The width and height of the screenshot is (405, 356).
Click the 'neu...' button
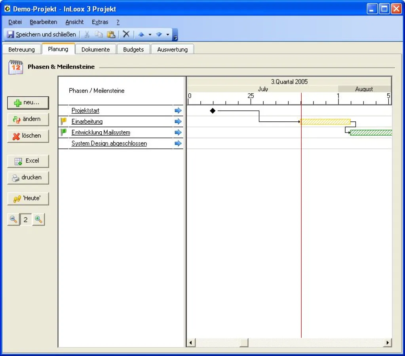pyautogui.click(x=28, y=103)
